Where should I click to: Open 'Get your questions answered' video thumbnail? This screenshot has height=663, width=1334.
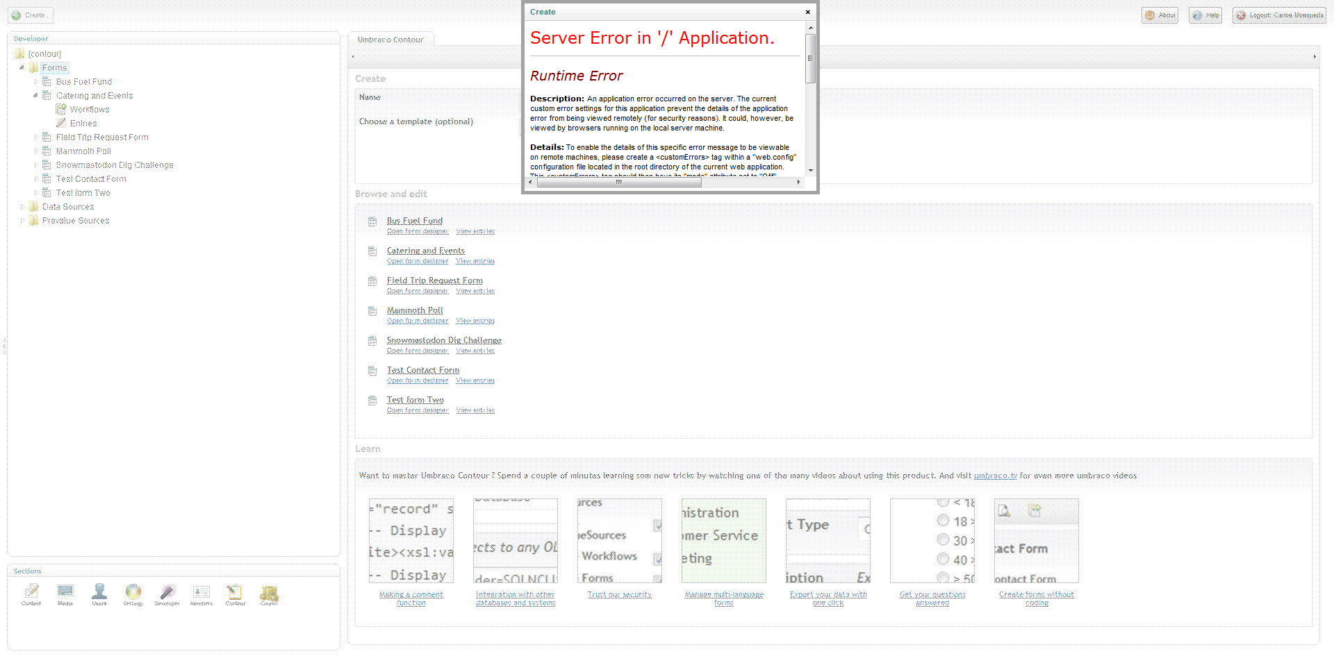coord(932,541)
